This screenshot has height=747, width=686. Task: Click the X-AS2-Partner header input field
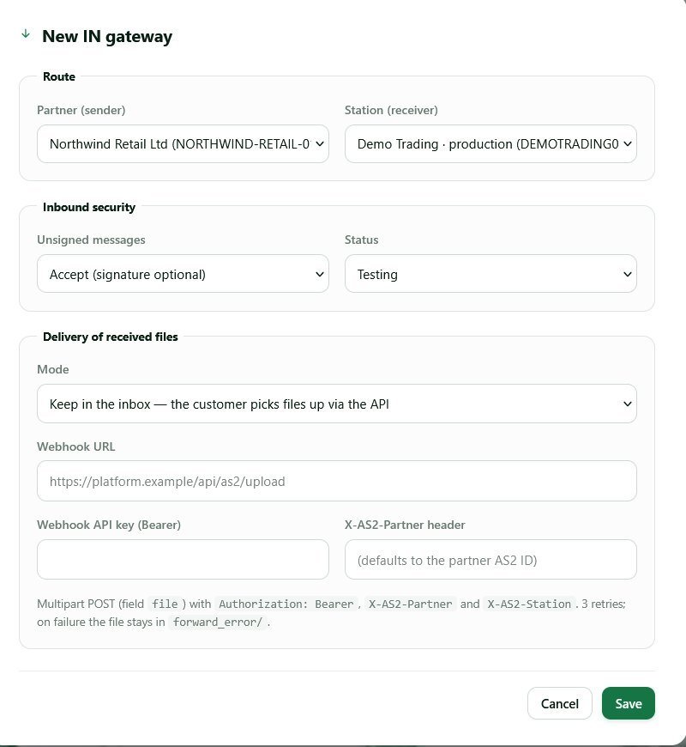point(490,559)
